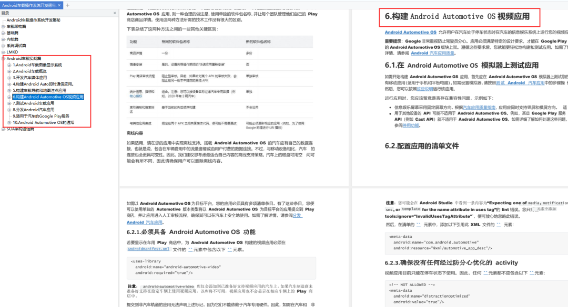568x307 pixels.
Task: Expand the 10.Android Automotive OS的通知 node
Action: pyautogui.click(x=9, y=123)
